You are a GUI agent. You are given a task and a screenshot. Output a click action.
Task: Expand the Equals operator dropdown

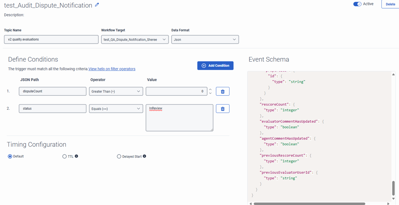point(116,108)
